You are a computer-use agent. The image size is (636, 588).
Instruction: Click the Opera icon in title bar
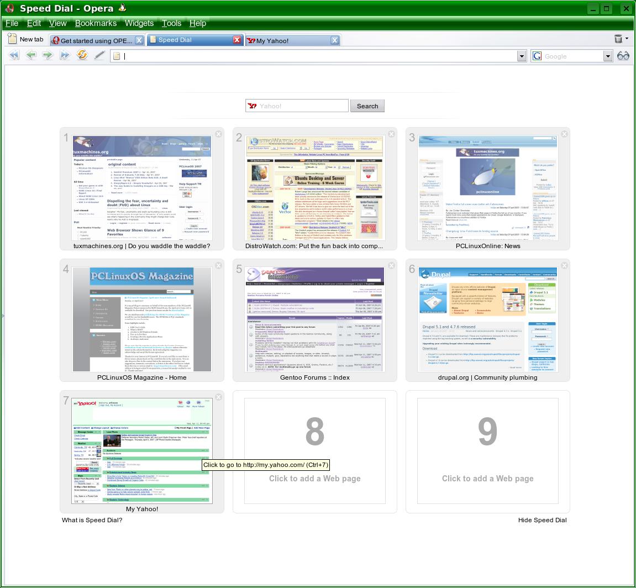pos(10,8)
